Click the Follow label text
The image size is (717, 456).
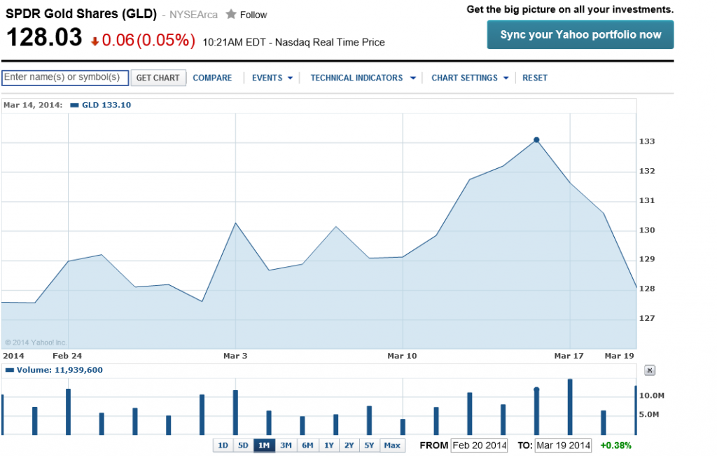click(253, 15)
